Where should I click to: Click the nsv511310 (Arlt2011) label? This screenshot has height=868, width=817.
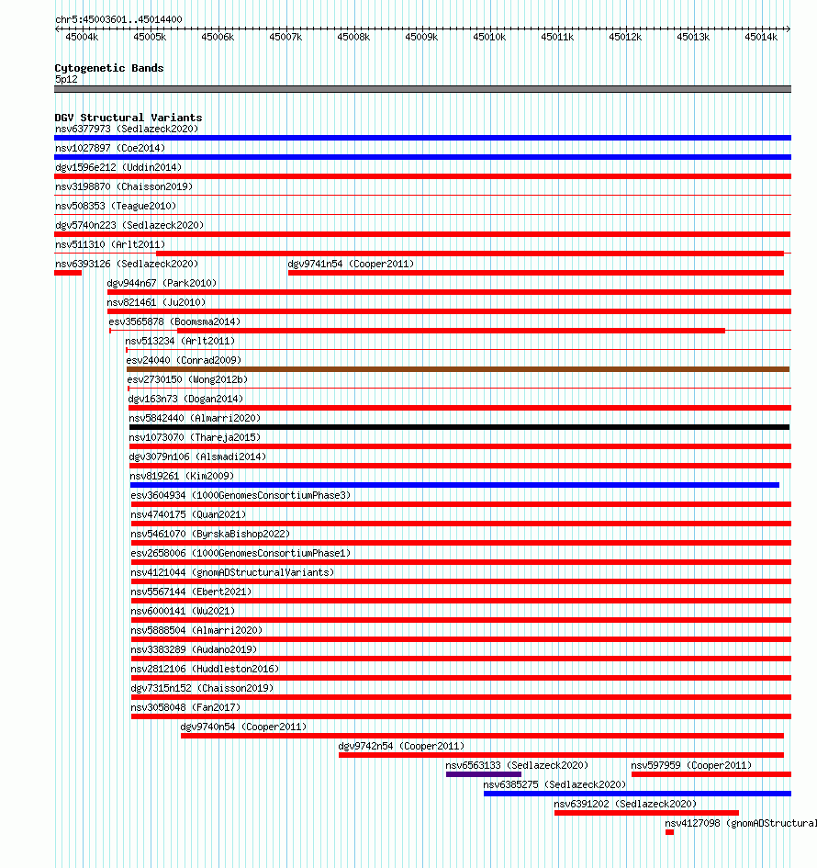click(x=110, y=244)
